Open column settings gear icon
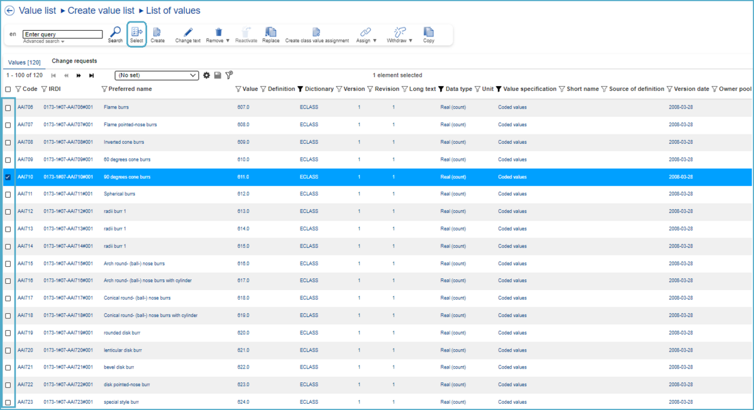This screenshot has height=410, width=754. pyautogui.click(x=206, y=75)
